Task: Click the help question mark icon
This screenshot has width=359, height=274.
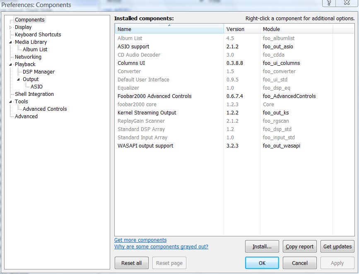Action: coord(329,3)
